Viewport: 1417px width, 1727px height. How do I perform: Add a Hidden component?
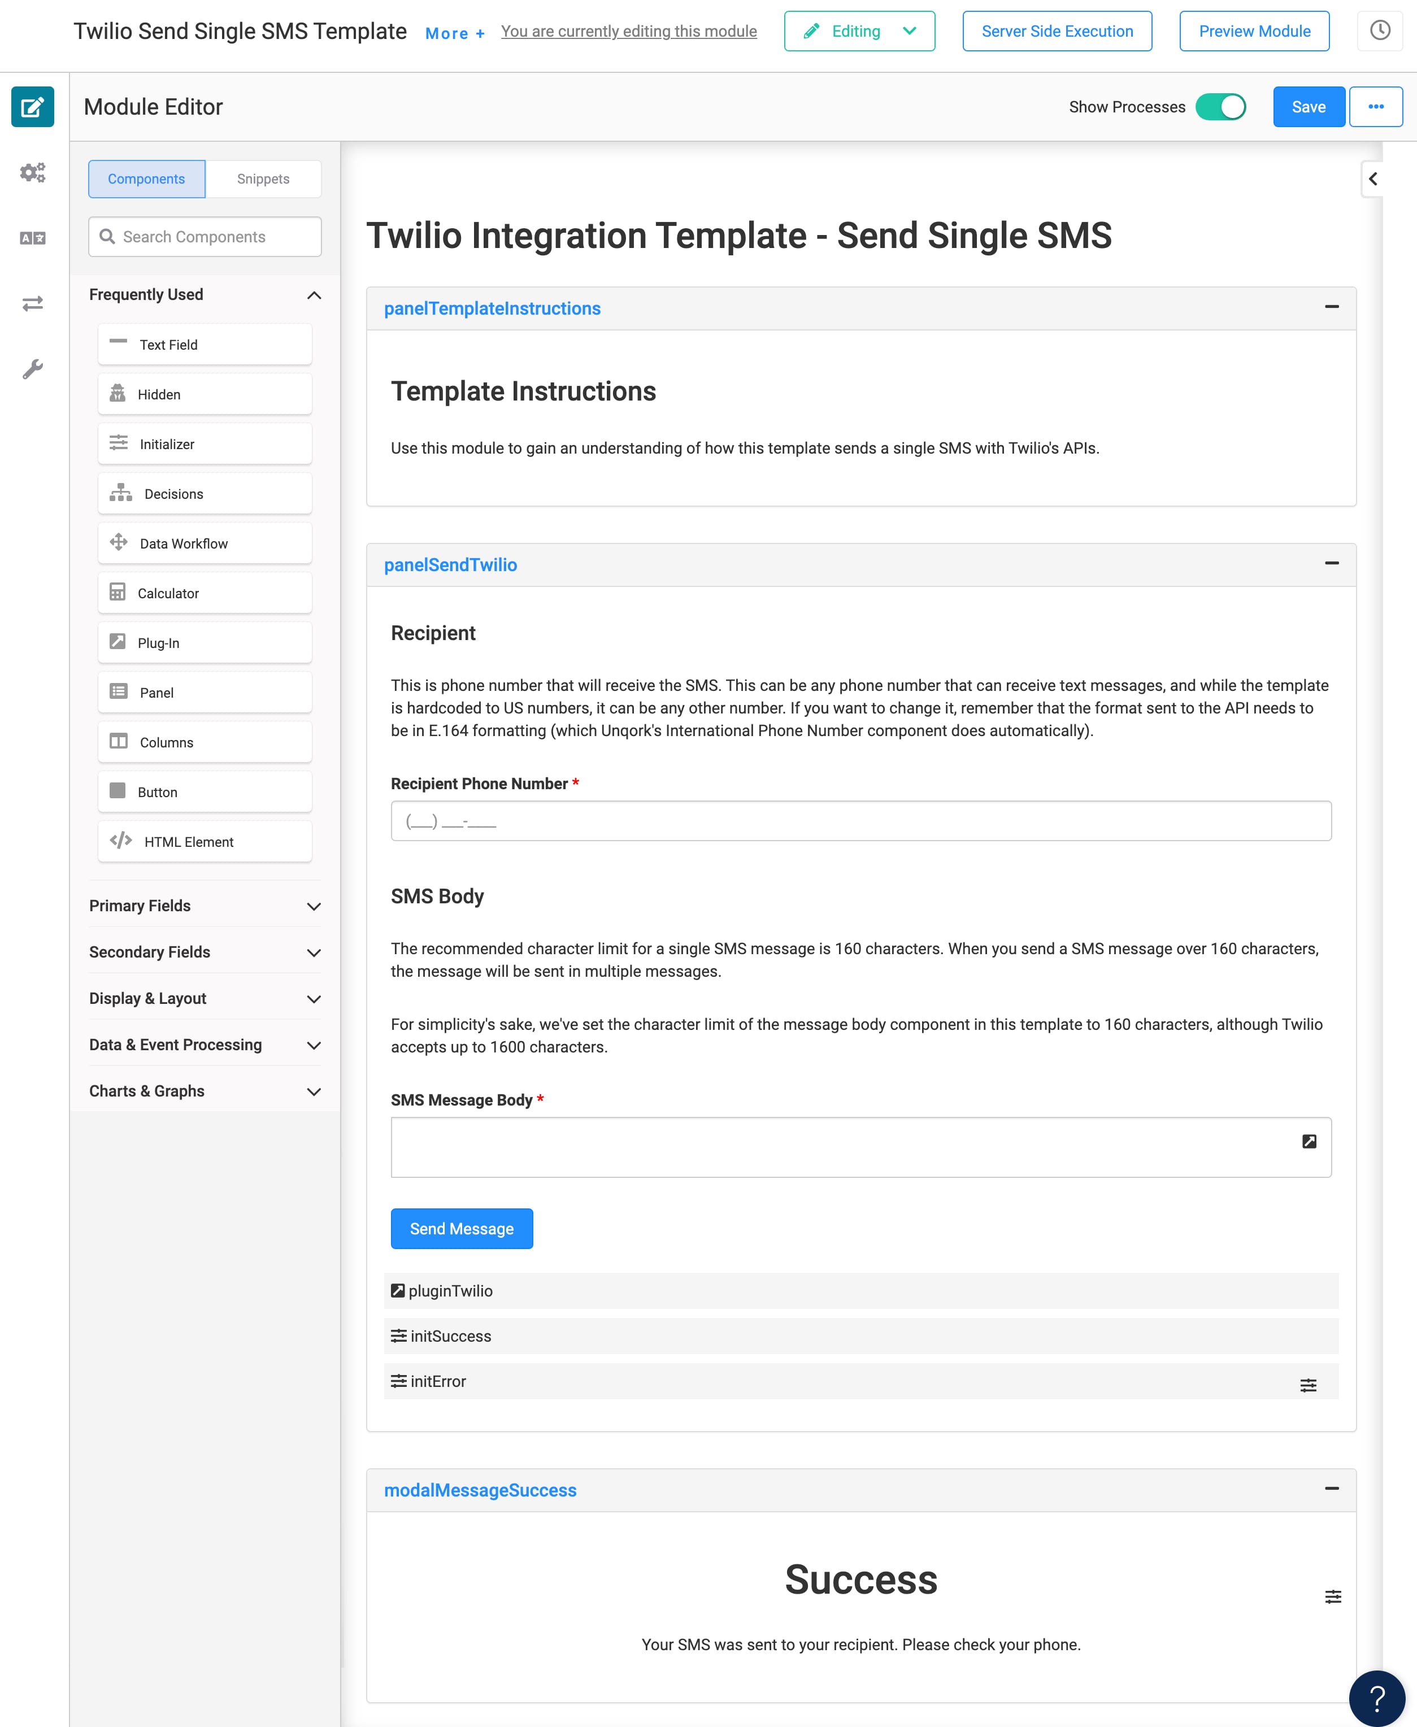pyautogui.click(x=205, y=394)
